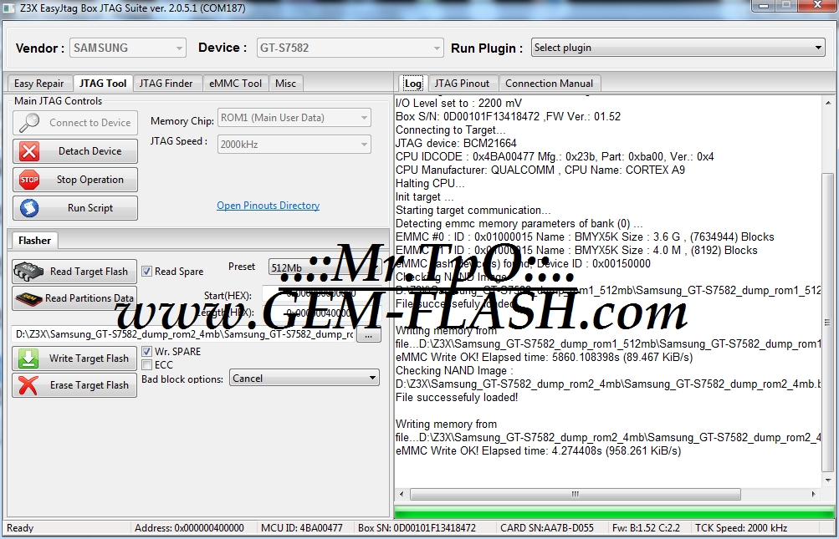This screenshot has height=539, width=839.
Task: Open the Device GT-S7582 dropdown
Action: pos(350,48)
